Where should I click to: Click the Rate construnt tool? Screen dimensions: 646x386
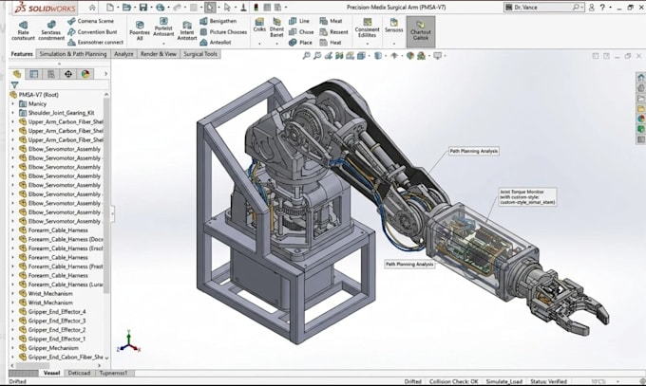(x=23, y=31)
